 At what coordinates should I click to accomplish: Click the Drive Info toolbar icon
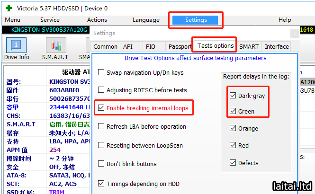pos(16,46)
